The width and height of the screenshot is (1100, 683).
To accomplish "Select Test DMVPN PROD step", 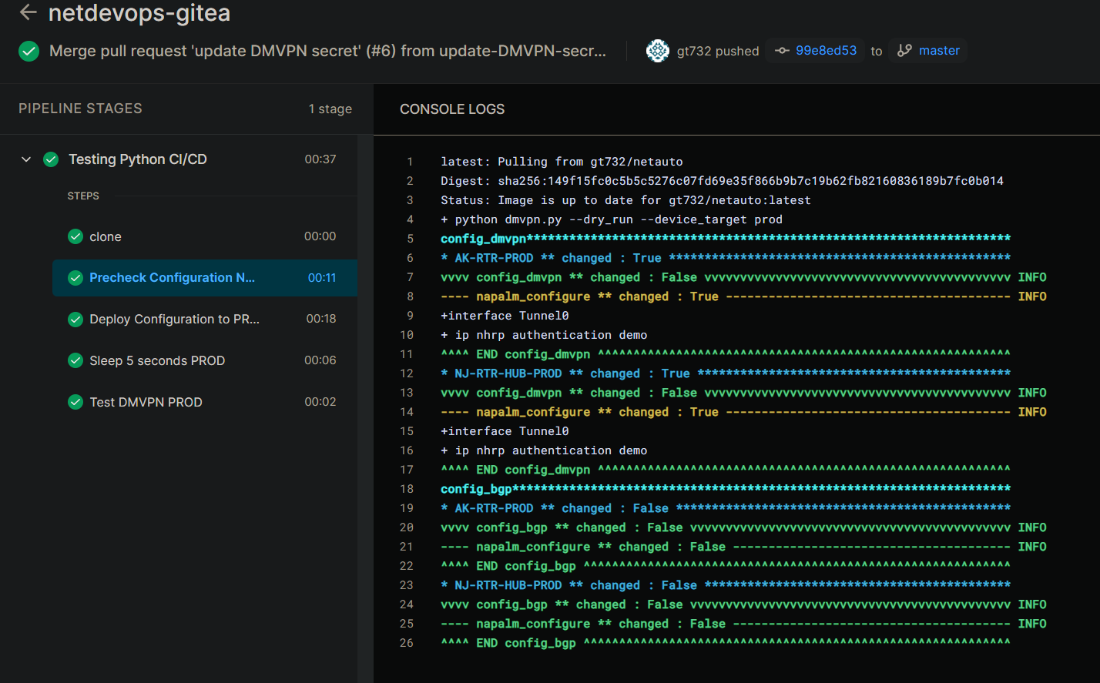I will click(x=146, y=402).
